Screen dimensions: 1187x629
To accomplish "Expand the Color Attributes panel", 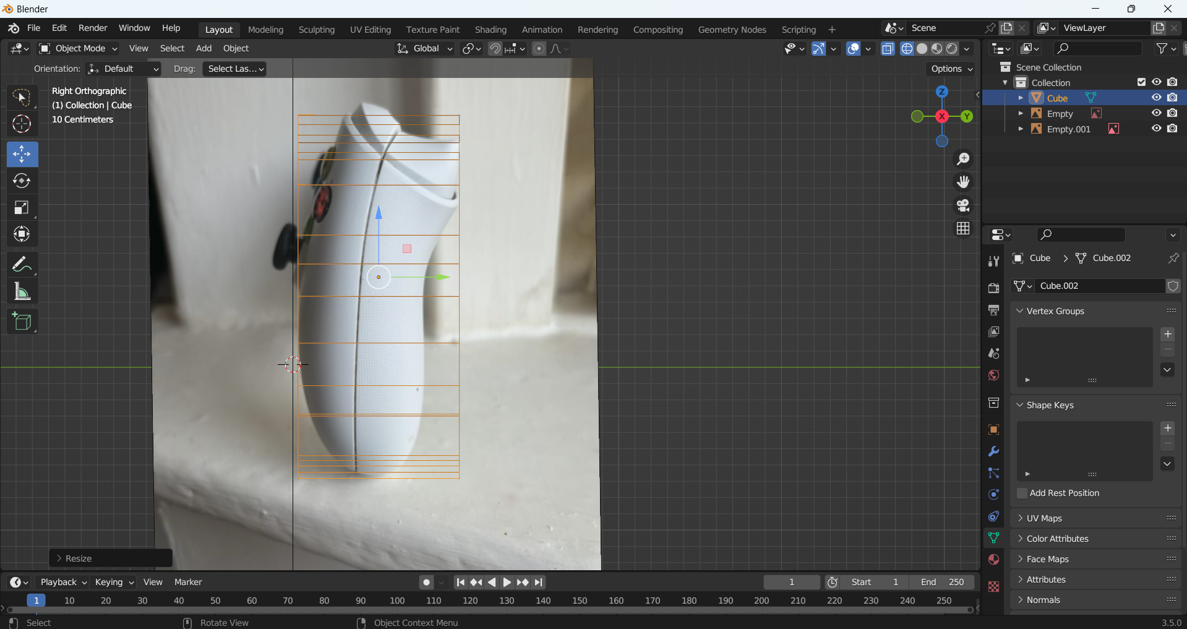I will (1057, 539).
